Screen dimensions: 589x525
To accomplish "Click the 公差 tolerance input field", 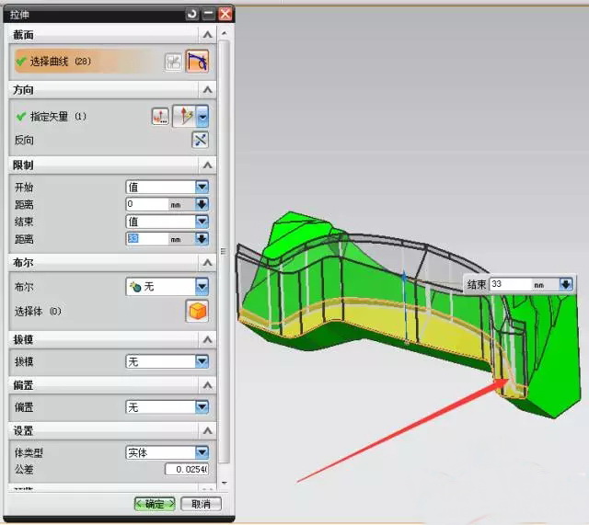I will [187, 470].
